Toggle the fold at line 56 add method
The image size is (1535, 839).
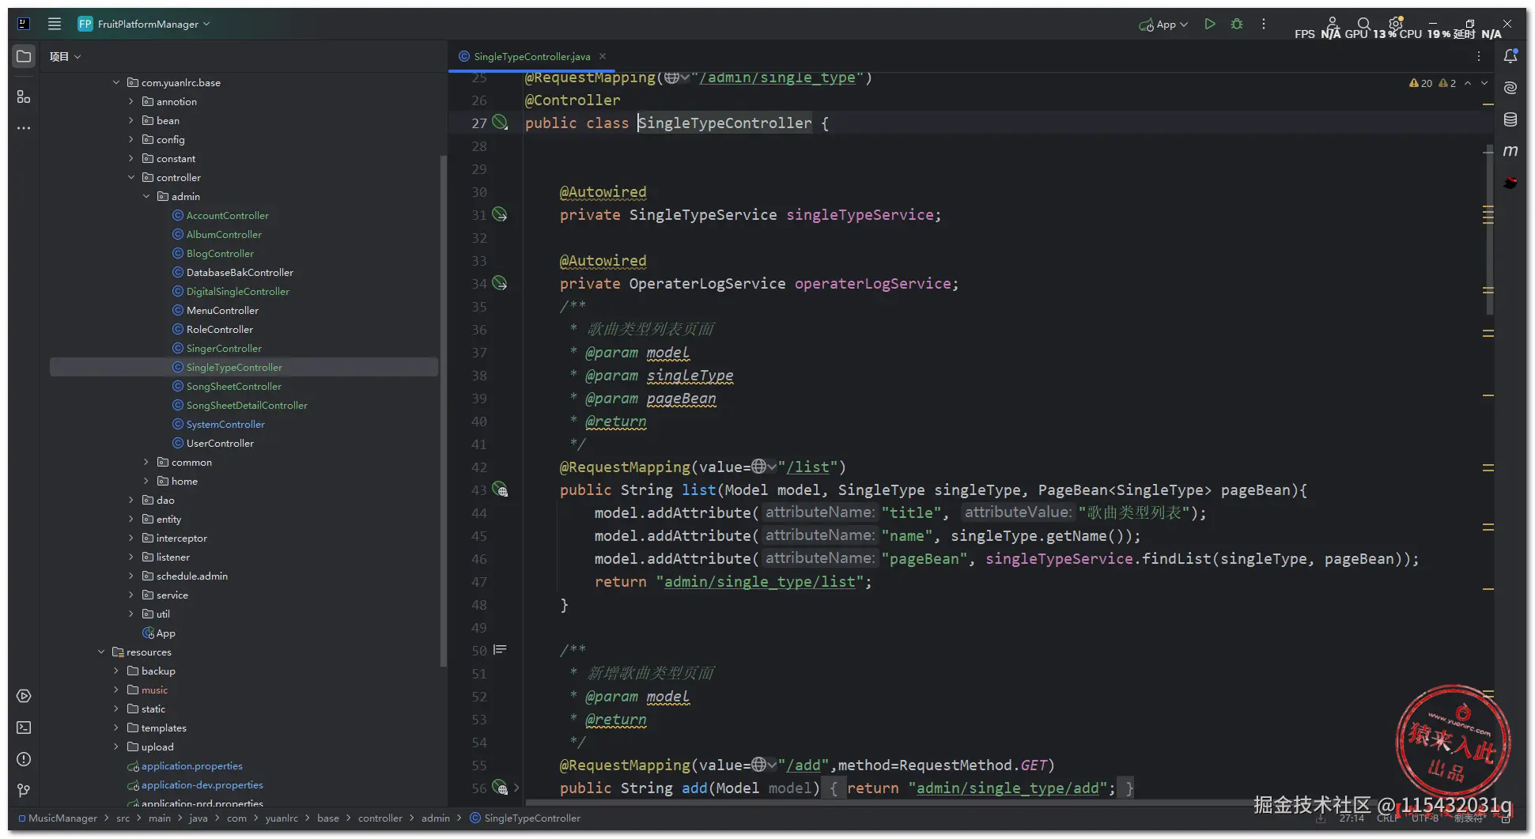[x=516, y=788]
